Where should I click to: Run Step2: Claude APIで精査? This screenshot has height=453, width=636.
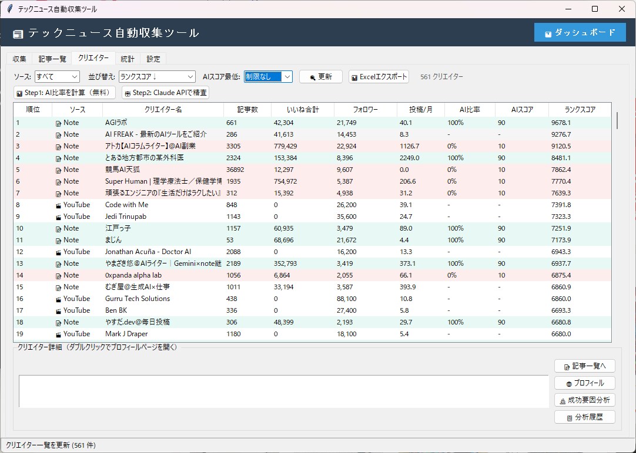[x=166, y=93]
